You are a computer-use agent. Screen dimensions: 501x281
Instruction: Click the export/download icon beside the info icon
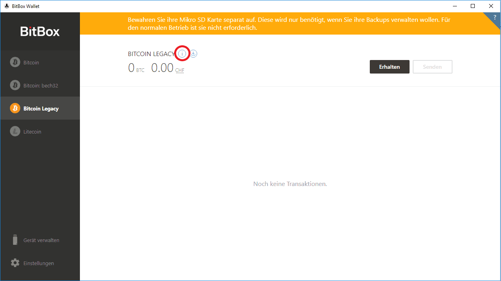pos(193,53)
